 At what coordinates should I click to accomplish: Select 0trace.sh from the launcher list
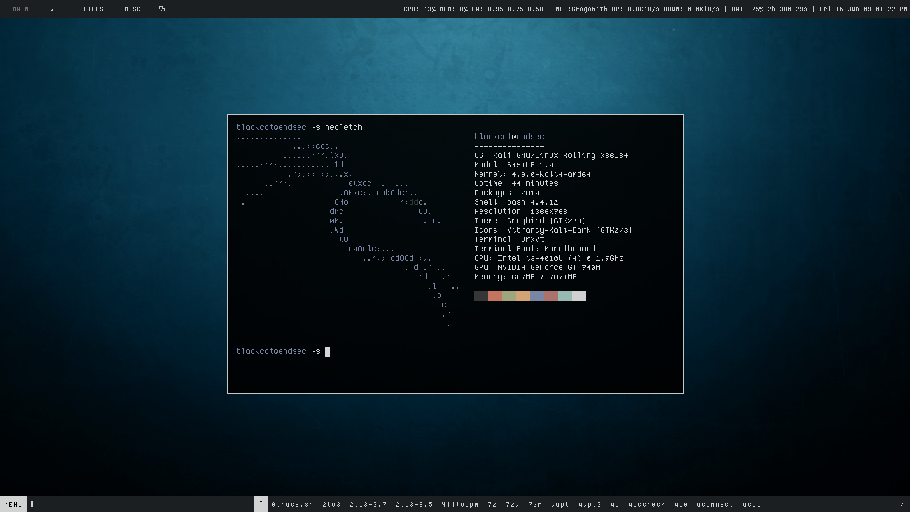pyautogui.click(x=292, y=505)
